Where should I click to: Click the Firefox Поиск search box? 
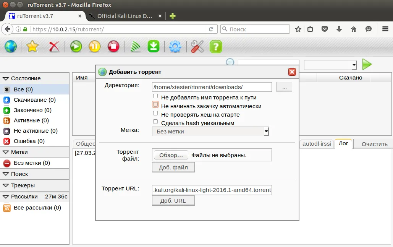pos(255,29)
